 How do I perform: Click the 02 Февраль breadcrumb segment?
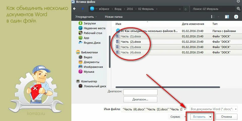pyautogui.click(x=146, y=9)
